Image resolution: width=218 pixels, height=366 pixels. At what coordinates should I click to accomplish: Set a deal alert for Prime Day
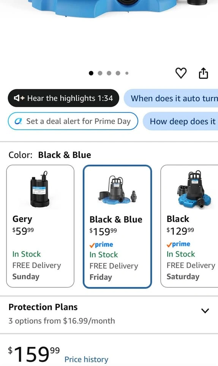(x=73, y=121)
